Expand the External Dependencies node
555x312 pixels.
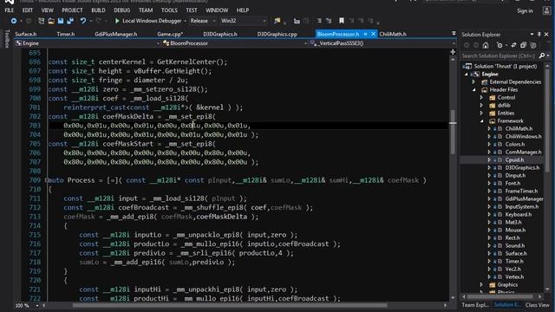[473, 82]
